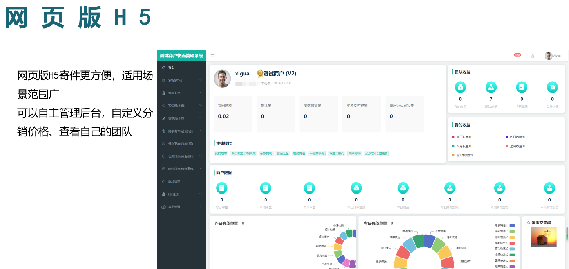
Task: Click the 今日收益 money bag icon
Action: point(403,188)
